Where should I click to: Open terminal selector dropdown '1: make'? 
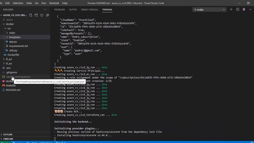209,10
